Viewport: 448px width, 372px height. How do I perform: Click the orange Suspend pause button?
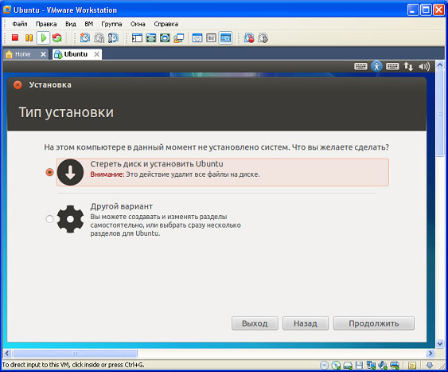pos(29,37)
